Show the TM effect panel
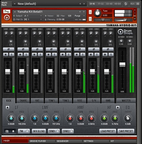142x144 pixels. click(24, 131)
